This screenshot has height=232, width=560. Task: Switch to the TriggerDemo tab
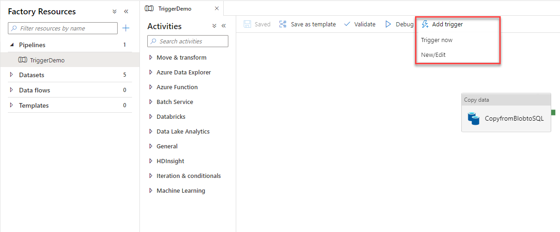click(x=175, y=8)
